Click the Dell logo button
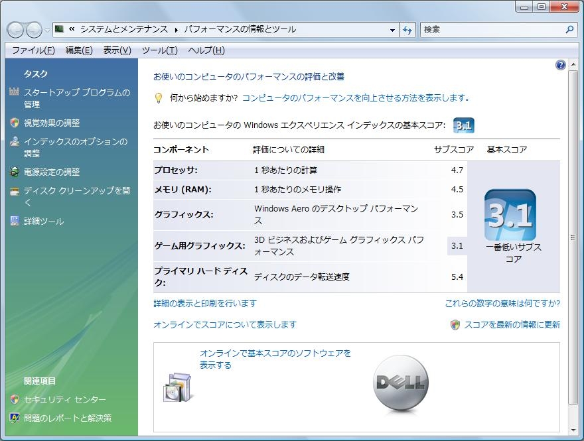The width and height of the screenshot is (584, 441). (401, 383)
